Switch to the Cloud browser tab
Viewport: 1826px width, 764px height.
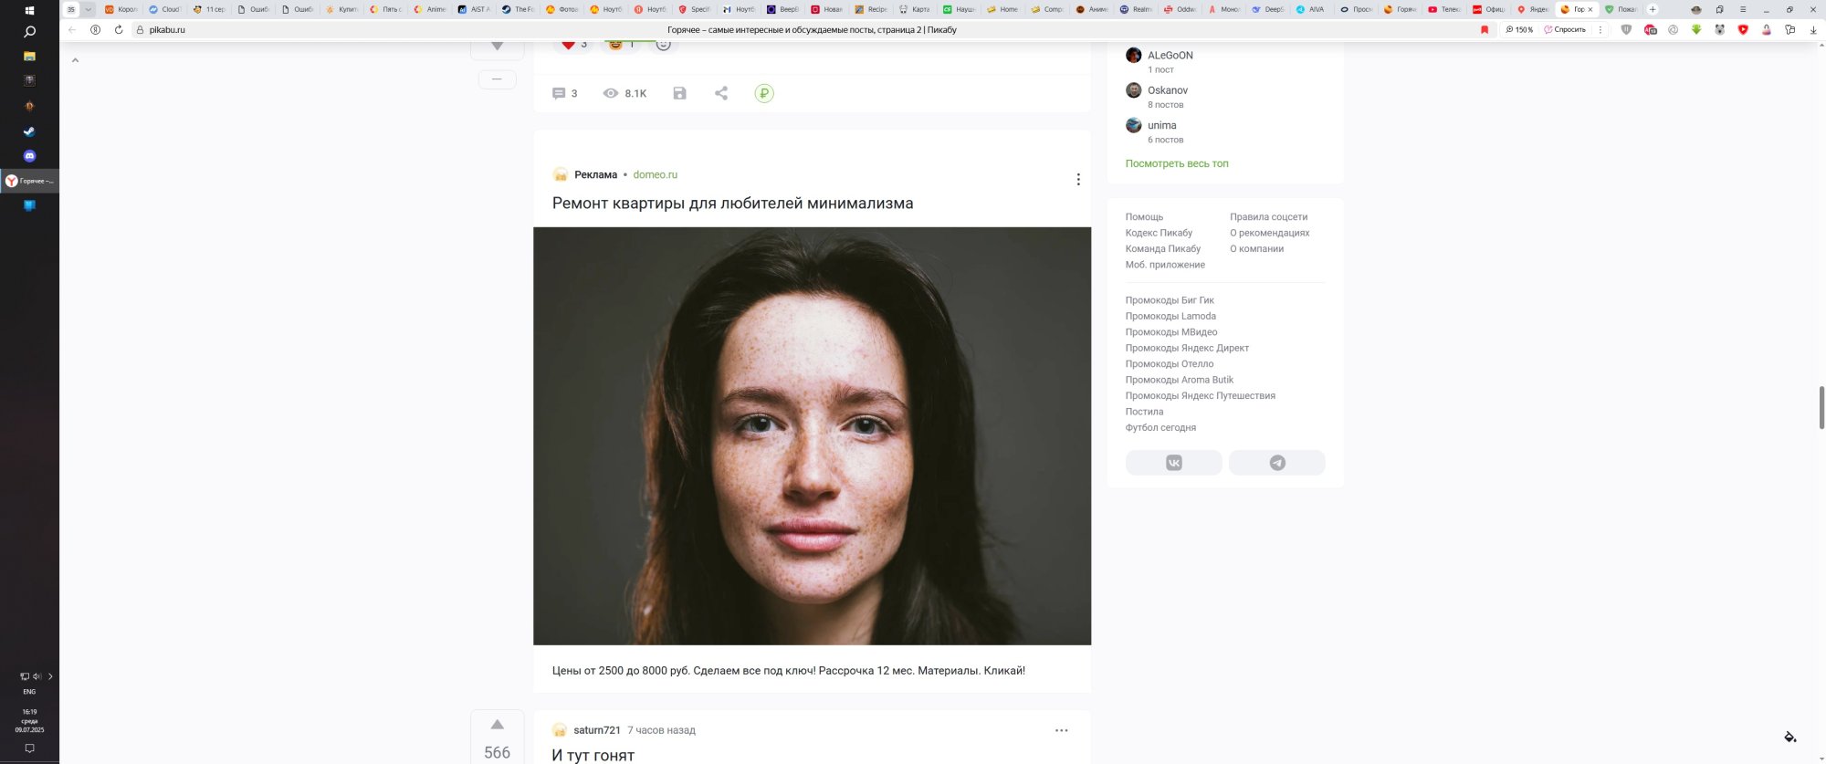[164, 9]
